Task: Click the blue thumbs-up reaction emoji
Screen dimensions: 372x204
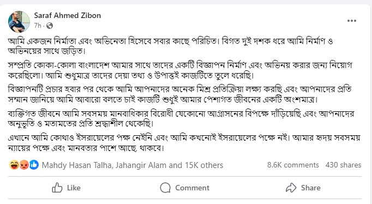Action: click(34, 165)
